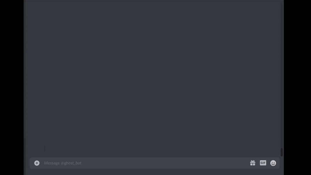This screenshot has height=175, width=311.
Task: Select the GIF button in chat bar
Action: (263, 163)
